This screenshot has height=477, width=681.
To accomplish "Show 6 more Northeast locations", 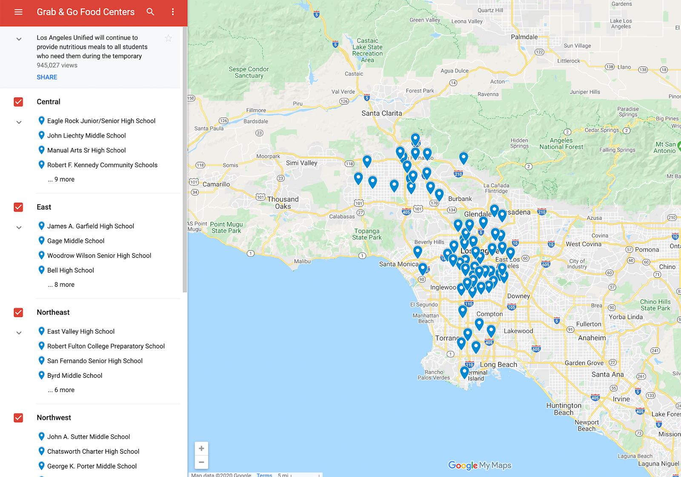I will (61, 390).
